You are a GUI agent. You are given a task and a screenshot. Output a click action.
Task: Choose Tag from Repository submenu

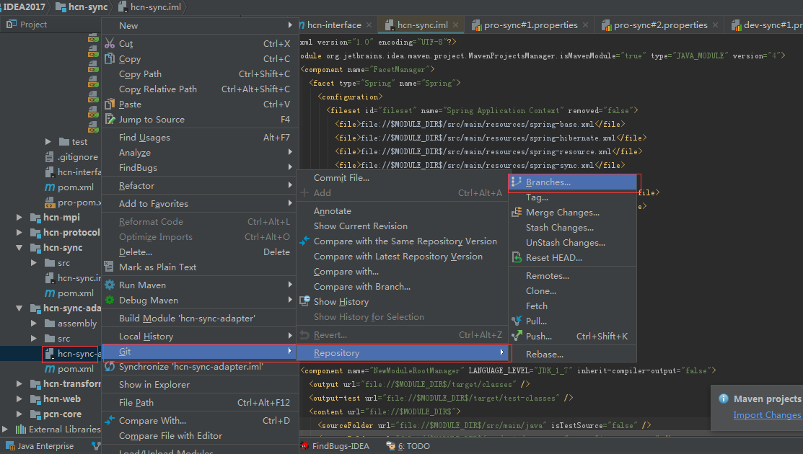(573, 197)
